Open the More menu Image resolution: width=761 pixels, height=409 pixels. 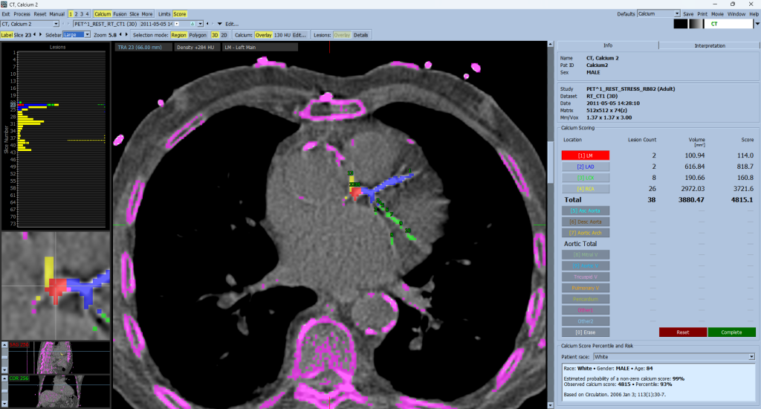(x=147, y=14)
